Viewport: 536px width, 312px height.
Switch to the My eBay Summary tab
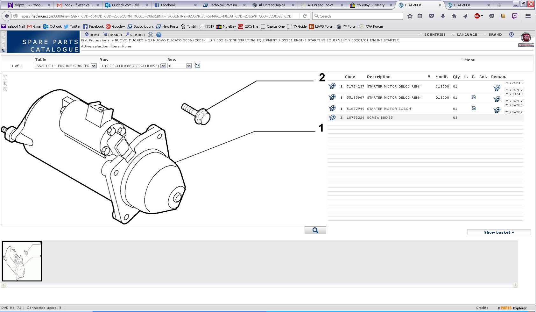click(370, 5)
